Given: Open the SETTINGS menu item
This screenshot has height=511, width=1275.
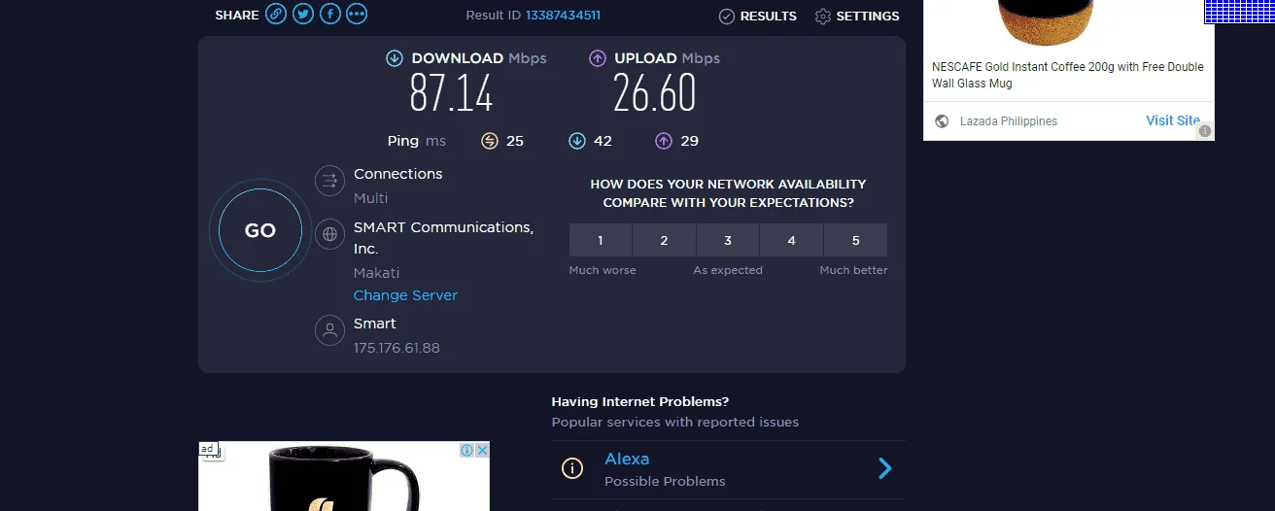Looking at the screenshot, I should [x=857, y=16].
